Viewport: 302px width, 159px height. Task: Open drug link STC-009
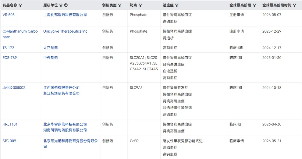coord(9,141)
